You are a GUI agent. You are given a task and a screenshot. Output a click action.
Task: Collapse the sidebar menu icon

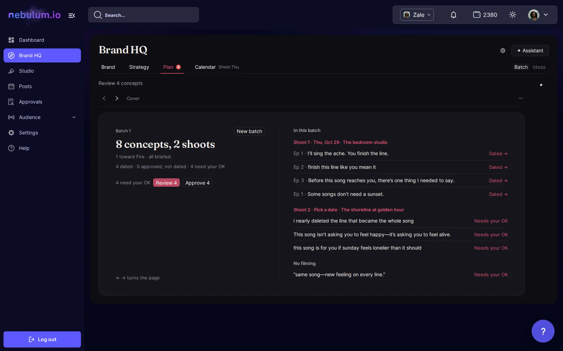click(72, 15)
